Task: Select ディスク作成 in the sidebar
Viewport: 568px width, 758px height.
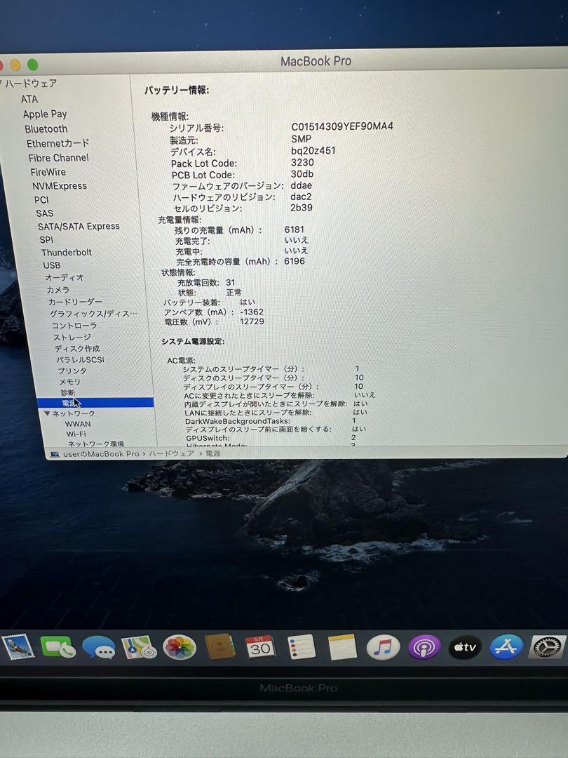Action: (77, 349)
